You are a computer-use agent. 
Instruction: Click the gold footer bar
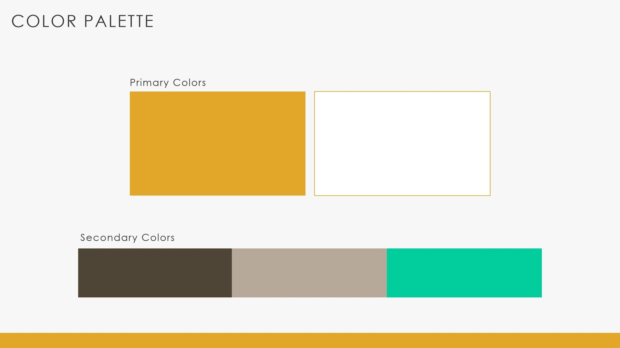coord(310,340)
